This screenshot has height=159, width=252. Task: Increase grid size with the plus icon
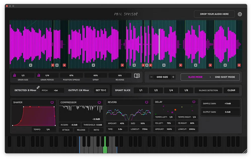(x=173, y=77)
